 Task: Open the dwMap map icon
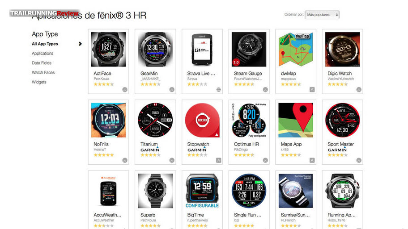click(x=296, y=50)
